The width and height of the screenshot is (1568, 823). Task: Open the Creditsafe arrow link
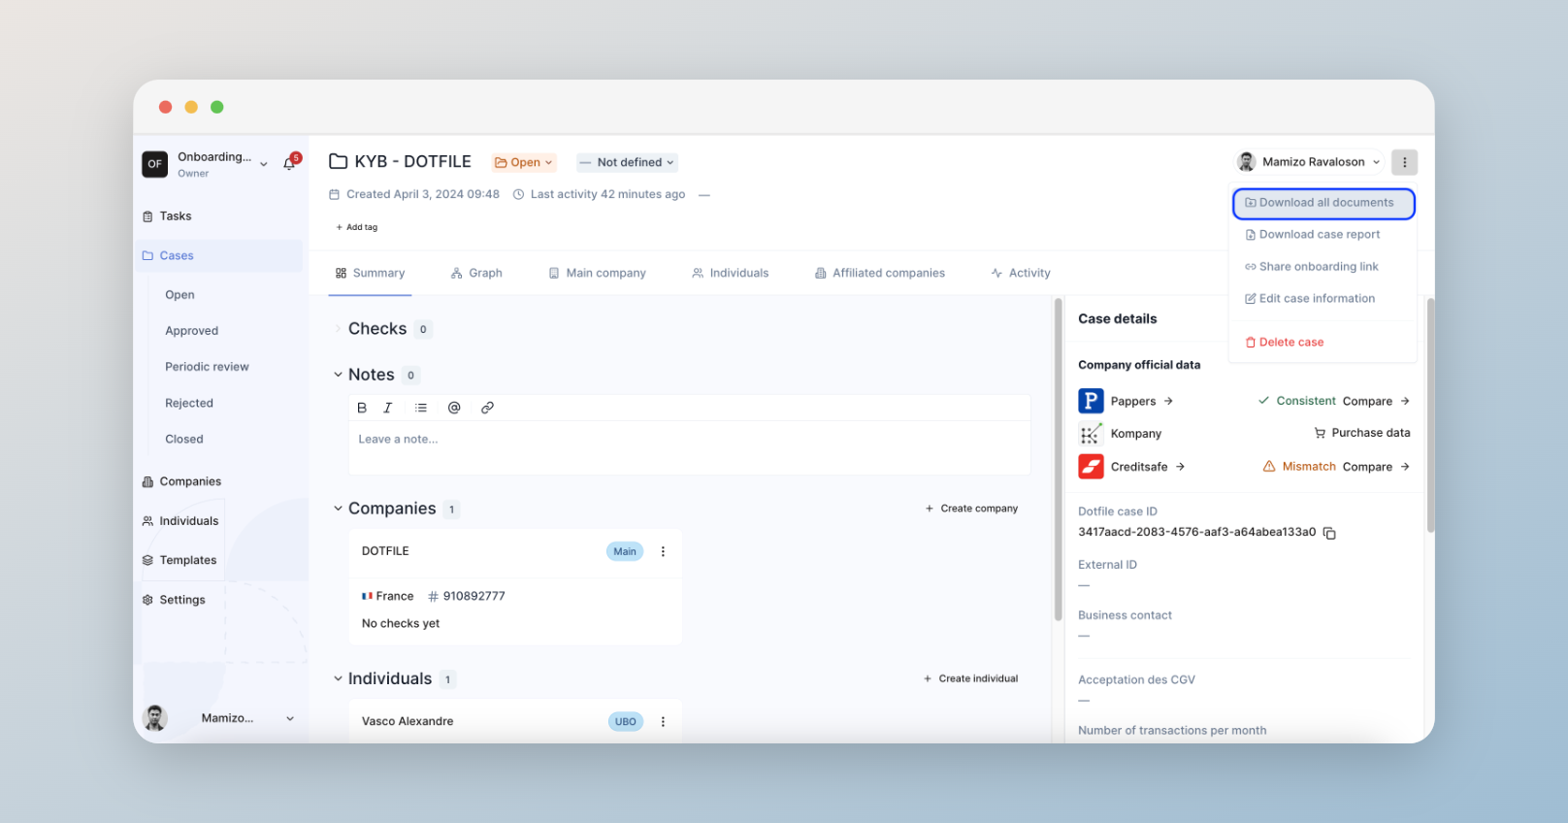click(1180, 467)
